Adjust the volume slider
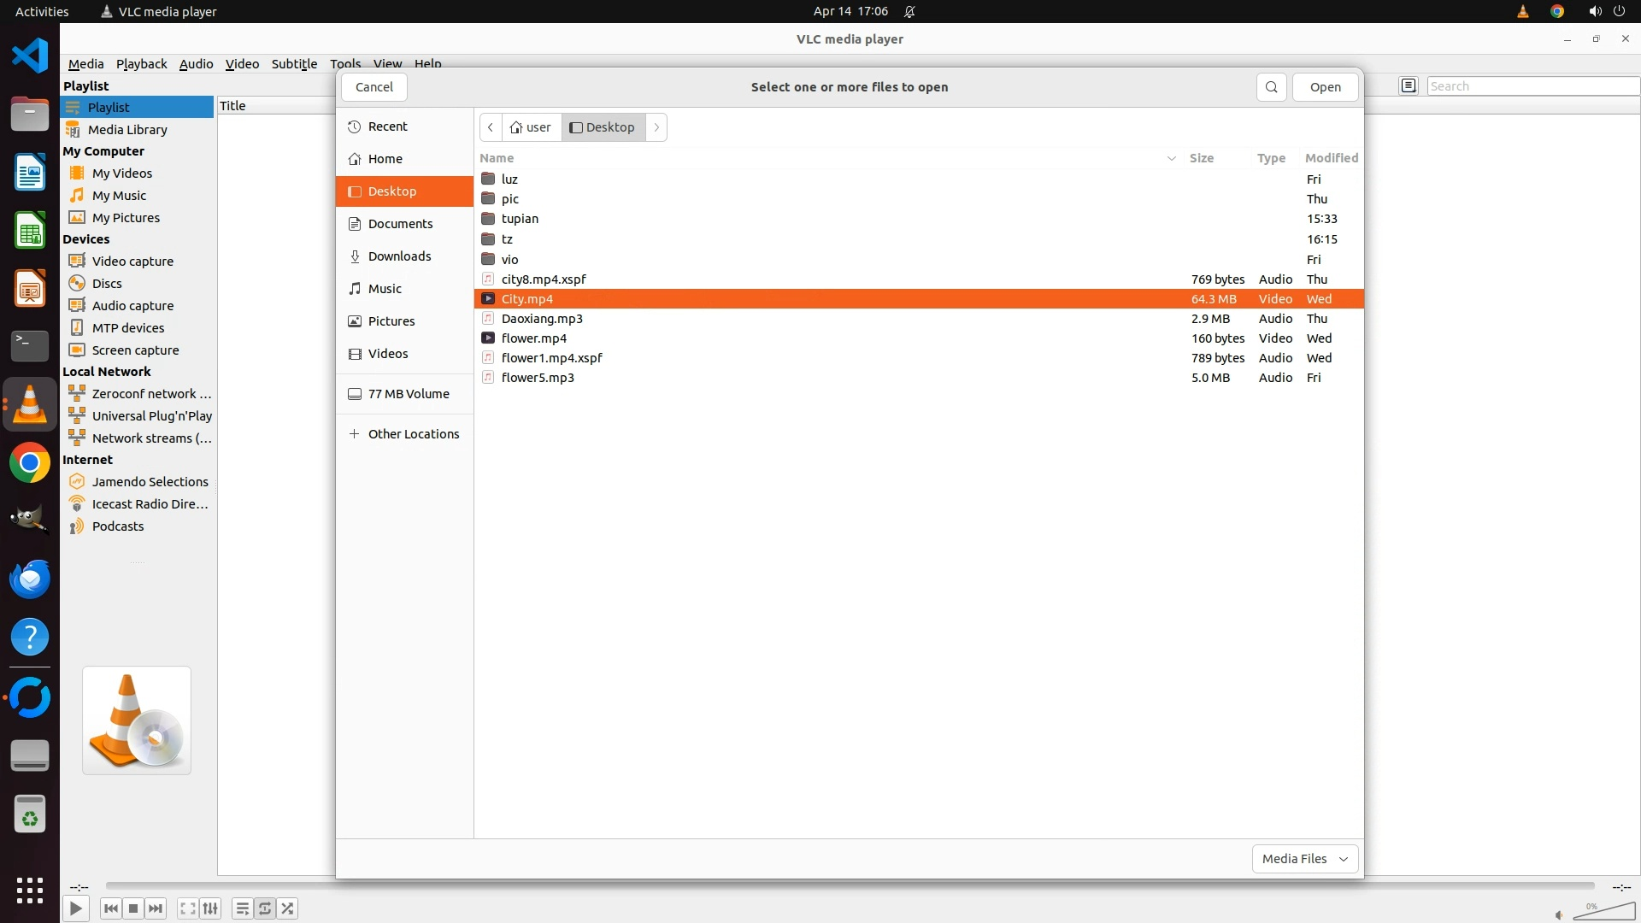The height and width of the screenshot is (923, 1641). (x=1604, y=912)
